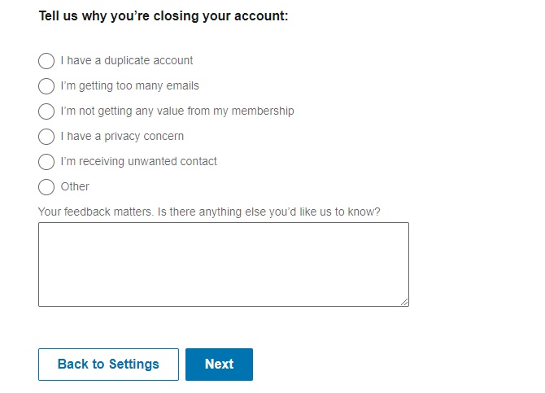Select "I'm receiving unwanted contact" radio button
The width and height of the screenshot is (545, 393).
pyautogui.click(x=46, y=162)
